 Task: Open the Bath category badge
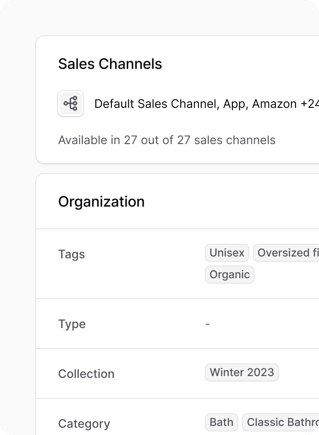point(222,422)
